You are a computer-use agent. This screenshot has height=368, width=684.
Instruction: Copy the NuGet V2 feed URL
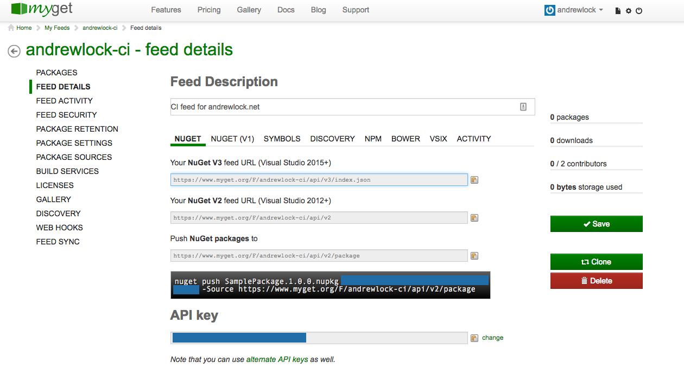tap(474, 218)
